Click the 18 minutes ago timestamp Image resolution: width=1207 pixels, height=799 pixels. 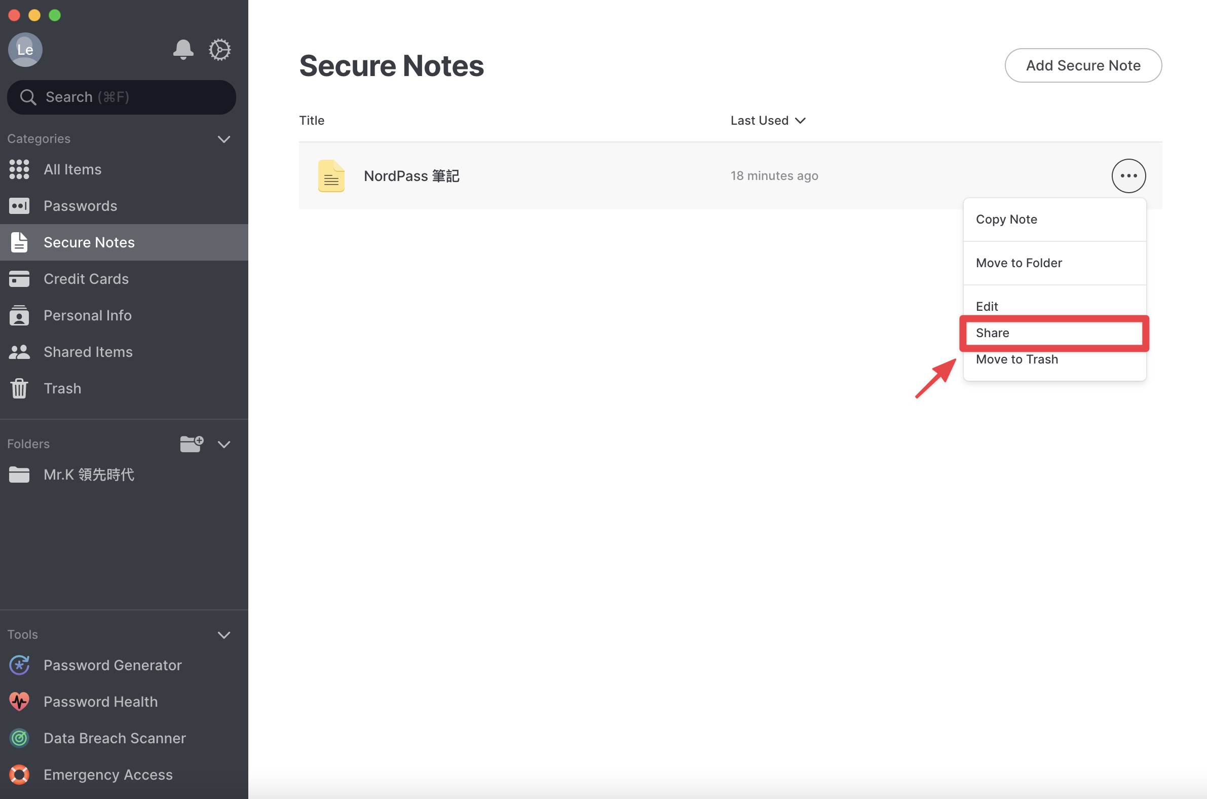point(774,176)
